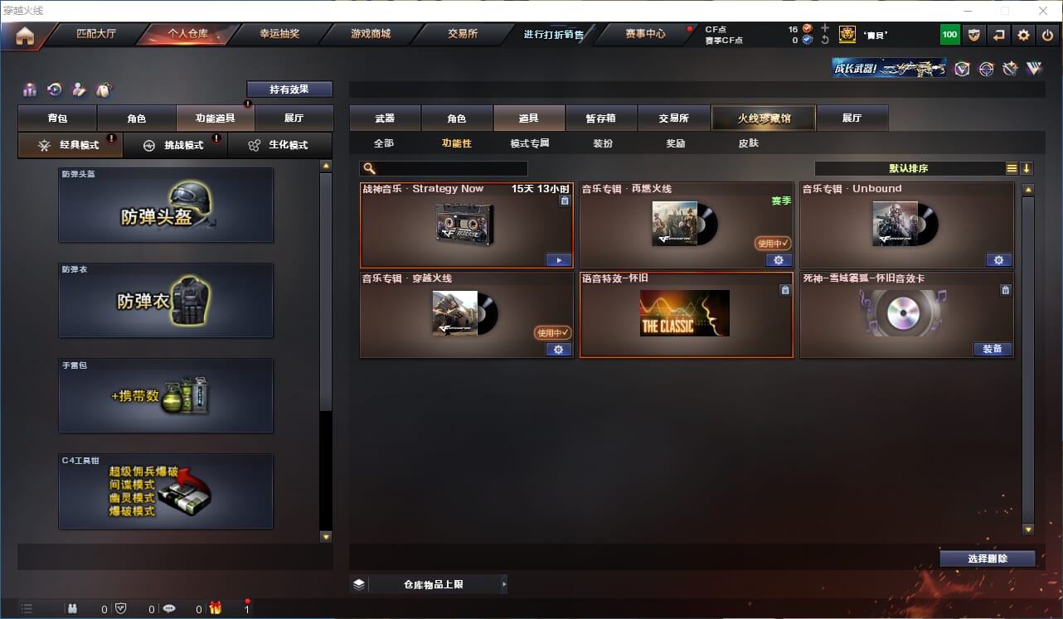Open the 进行打折销售 link
The height and width of the screenshot is (619, 1063).
[x=553, y=35]
